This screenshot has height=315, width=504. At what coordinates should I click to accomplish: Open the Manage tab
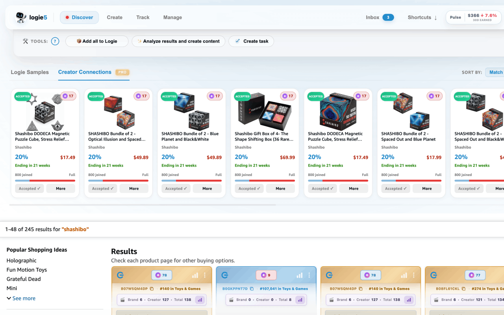(172, 17)
